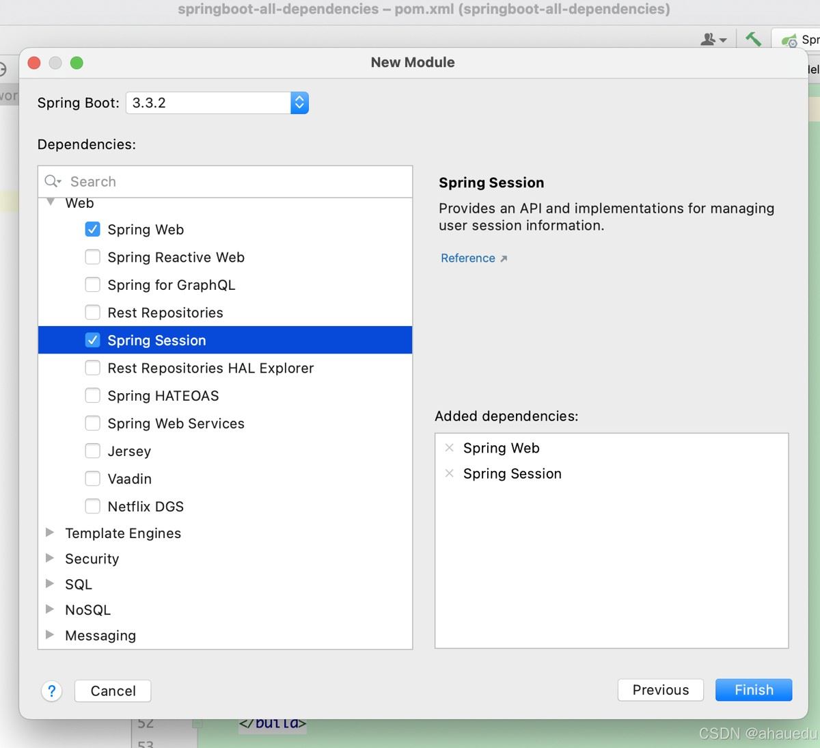Image resolution: width=820 pixels, height=748 pixels.
Task: Open the help question mark button
Action: [51, 691]
